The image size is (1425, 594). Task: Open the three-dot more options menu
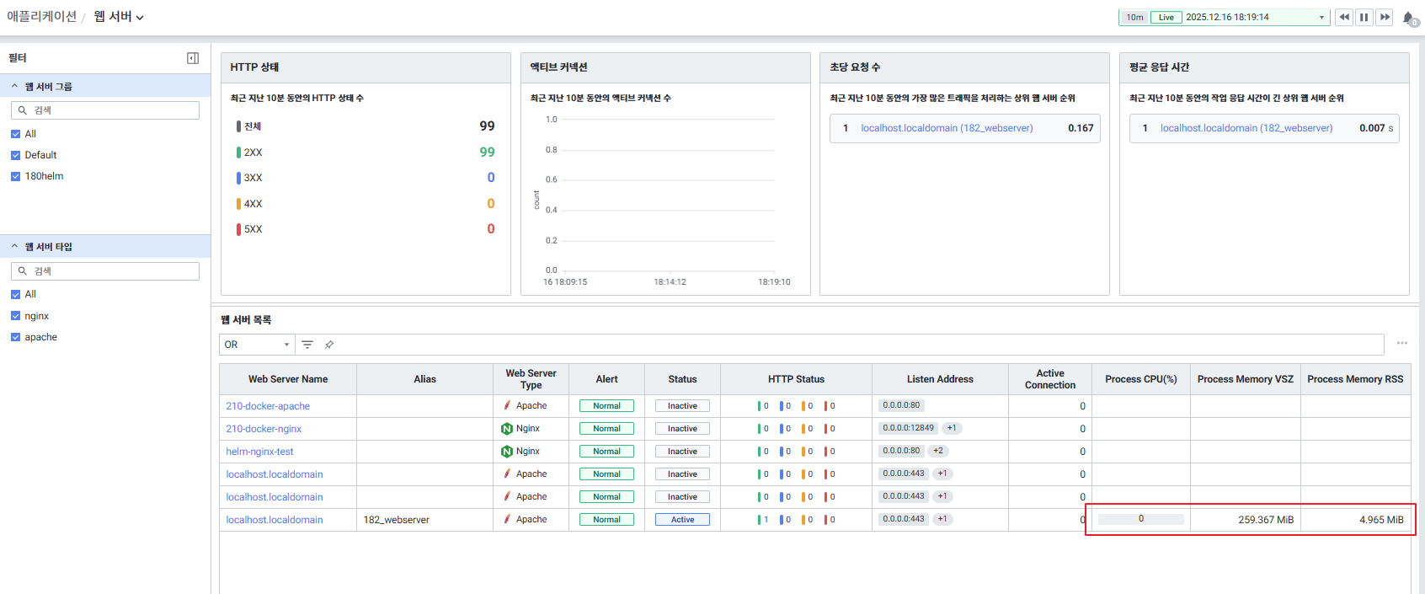(1402, 343)
